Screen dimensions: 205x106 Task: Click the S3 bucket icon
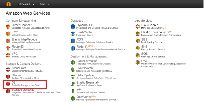(x=8, y=84)
